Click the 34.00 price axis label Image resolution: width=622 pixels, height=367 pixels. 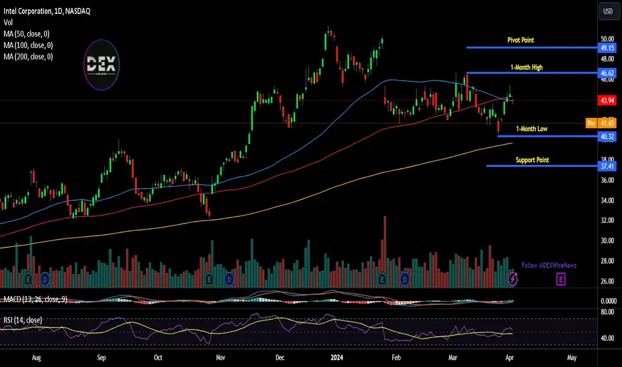tap(607, 200)
